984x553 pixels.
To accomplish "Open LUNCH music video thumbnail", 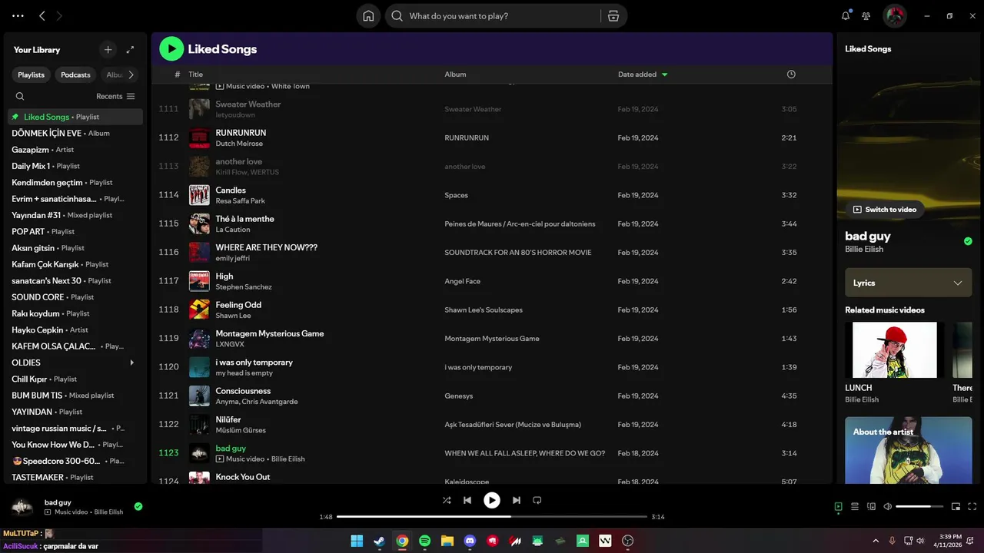I will click(895, 349).
